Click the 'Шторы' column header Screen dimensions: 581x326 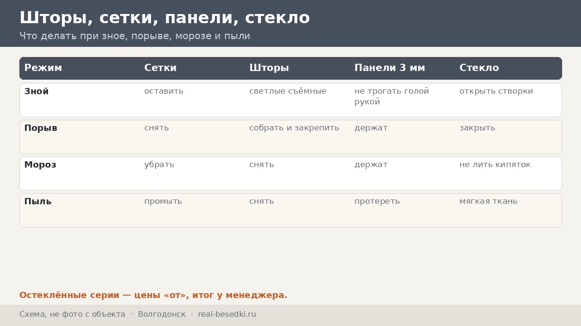pos(269,68)
